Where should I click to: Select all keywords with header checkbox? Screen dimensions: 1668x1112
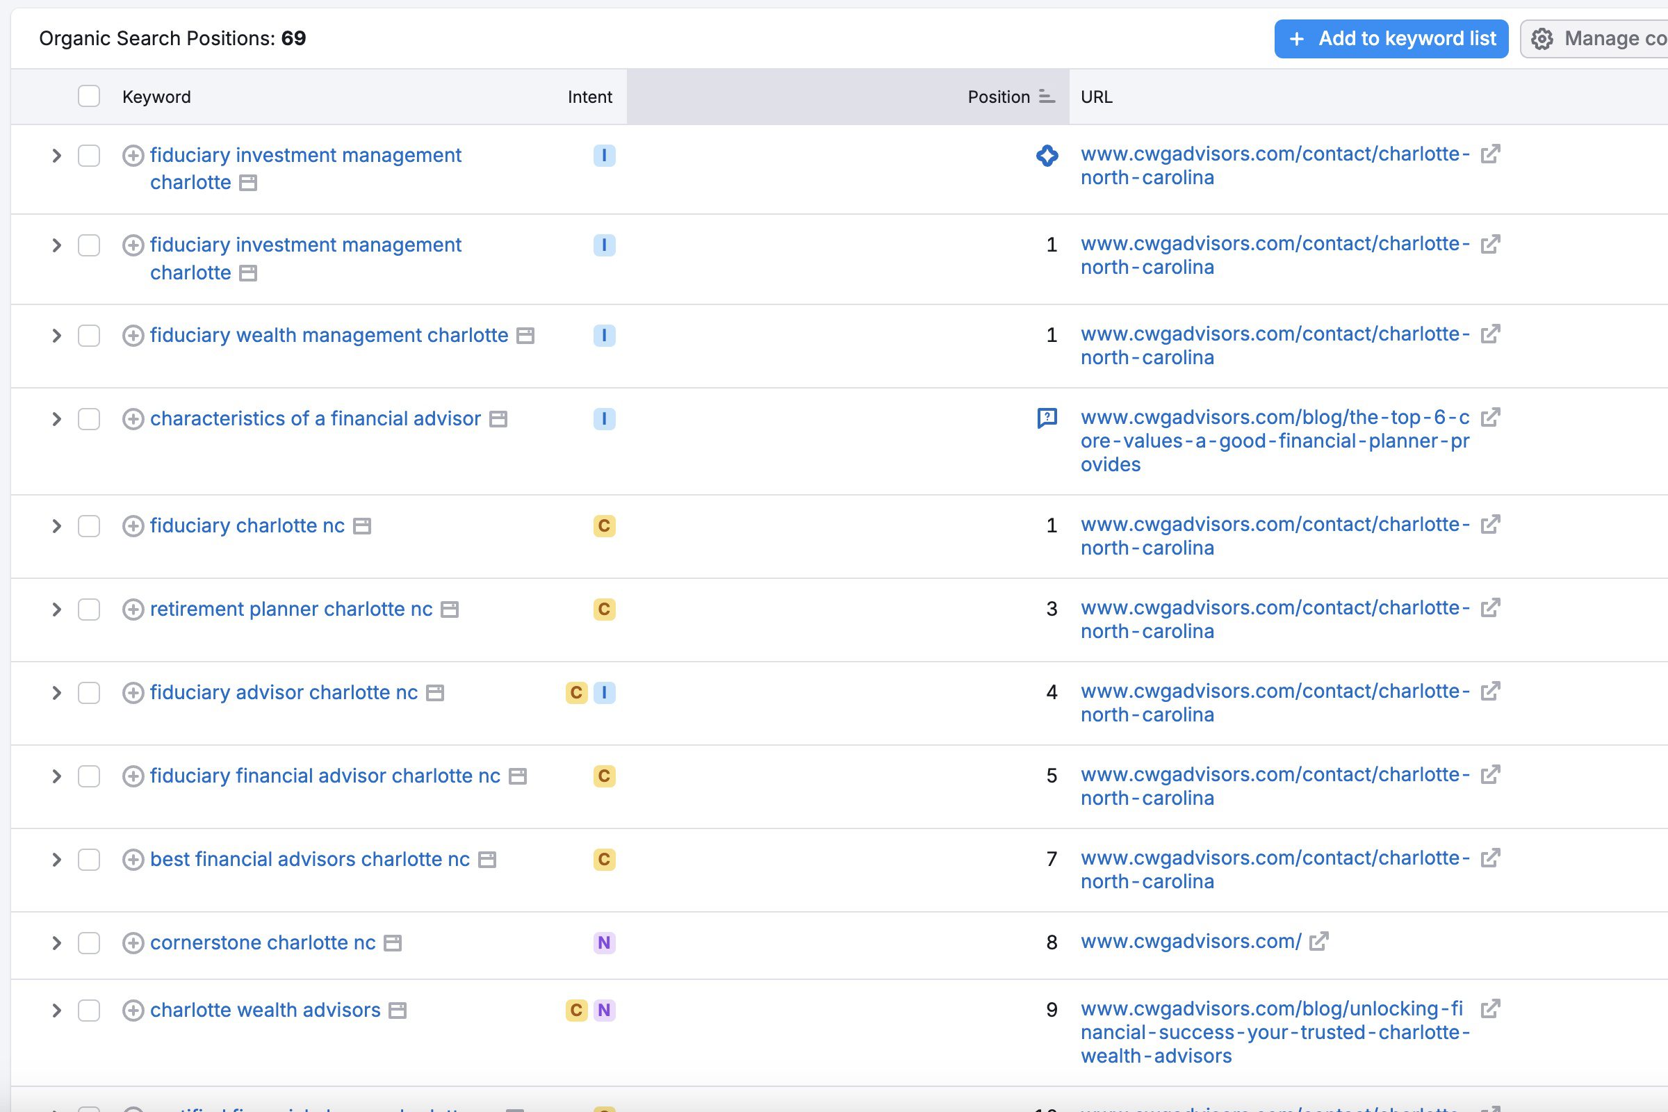pos(89,97)
